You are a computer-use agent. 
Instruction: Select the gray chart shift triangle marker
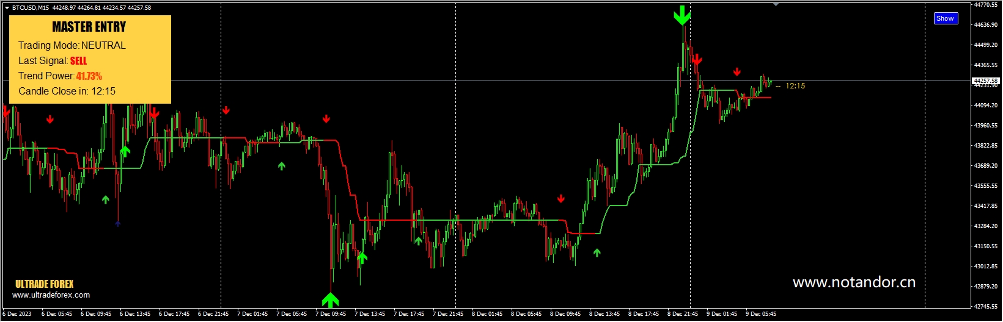[x=776, y=4]
